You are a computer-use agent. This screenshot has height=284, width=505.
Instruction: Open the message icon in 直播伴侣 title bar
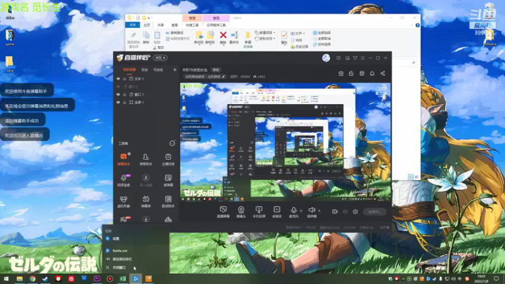[x=338, y=58]
